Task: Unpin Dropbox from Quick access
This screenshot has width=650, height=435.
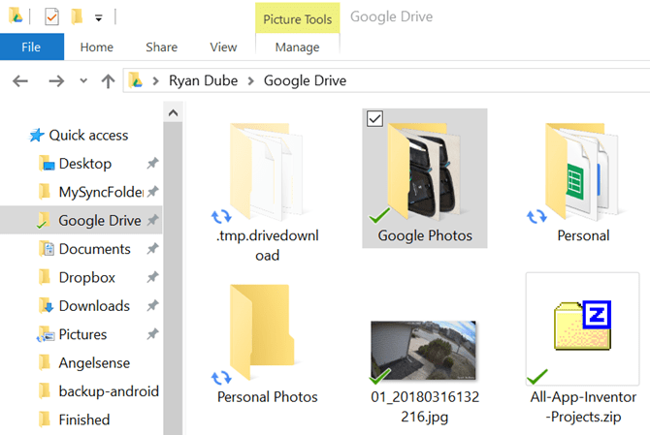Action: click(x=152, y=277)
